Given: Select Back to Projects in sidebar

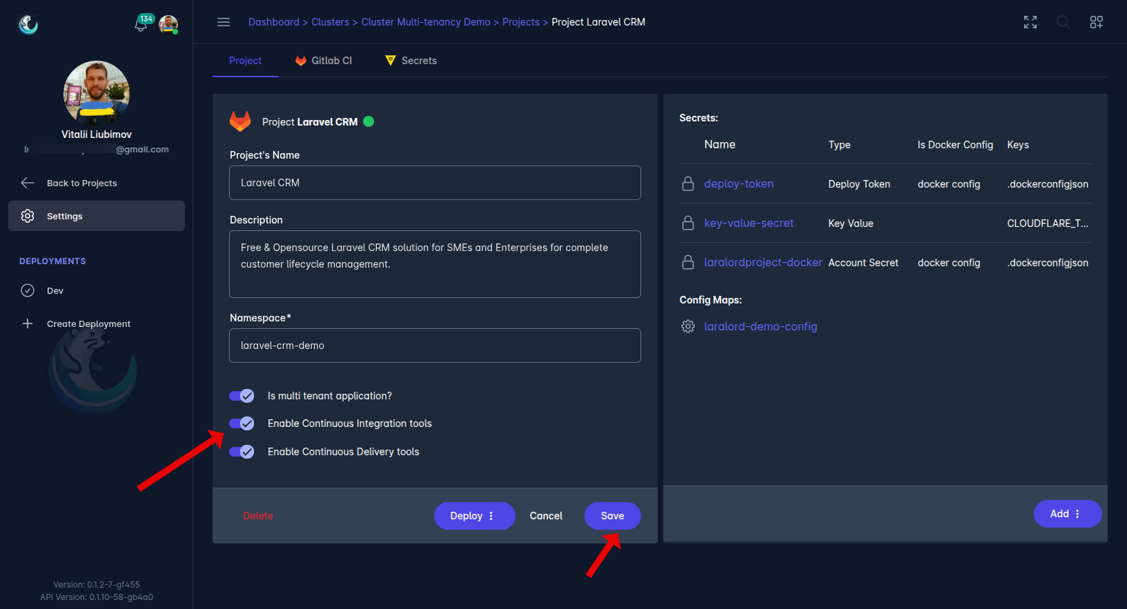Looking at the screenshot, I should (x=97, y=183).
